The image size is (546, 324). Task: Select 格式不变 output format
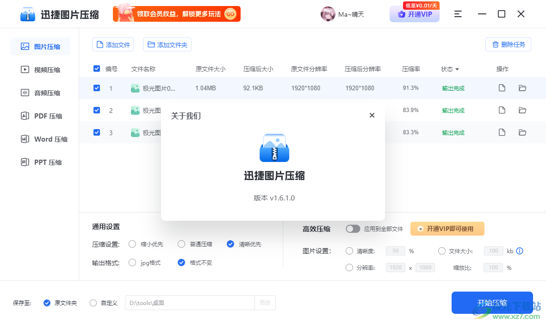(181, 262)
